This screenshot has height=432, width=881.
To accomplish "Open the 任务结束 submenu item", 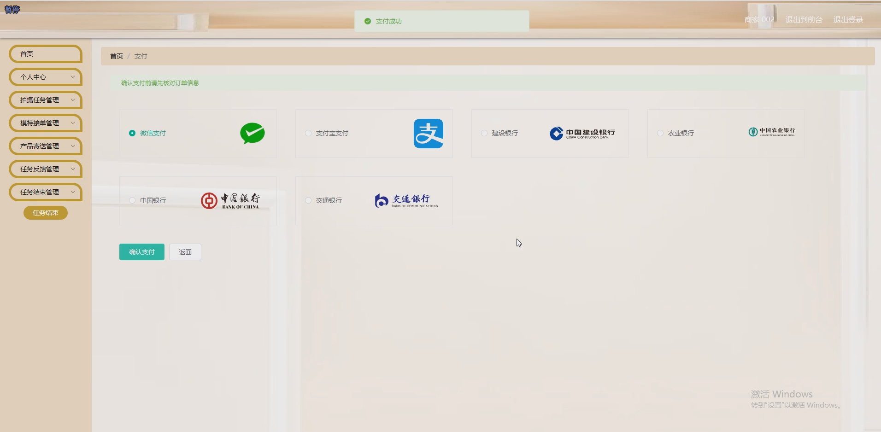I will pos(46,213).
